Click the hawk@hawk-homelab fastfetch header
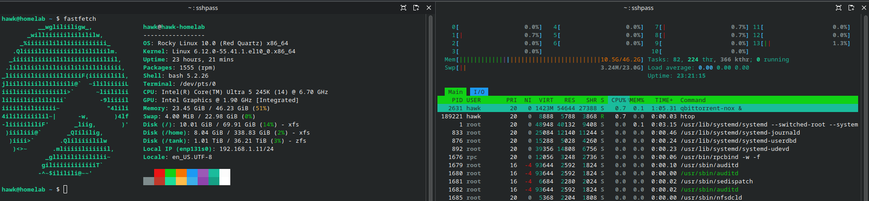 [x=174, y=27]
